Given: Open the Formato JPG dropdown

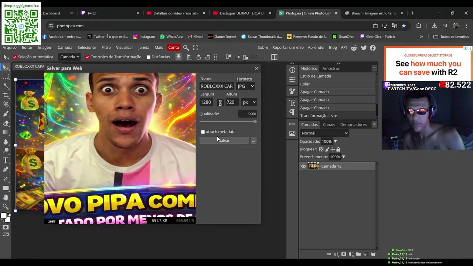Looking at the screenshot, I should tap(246, 86).
